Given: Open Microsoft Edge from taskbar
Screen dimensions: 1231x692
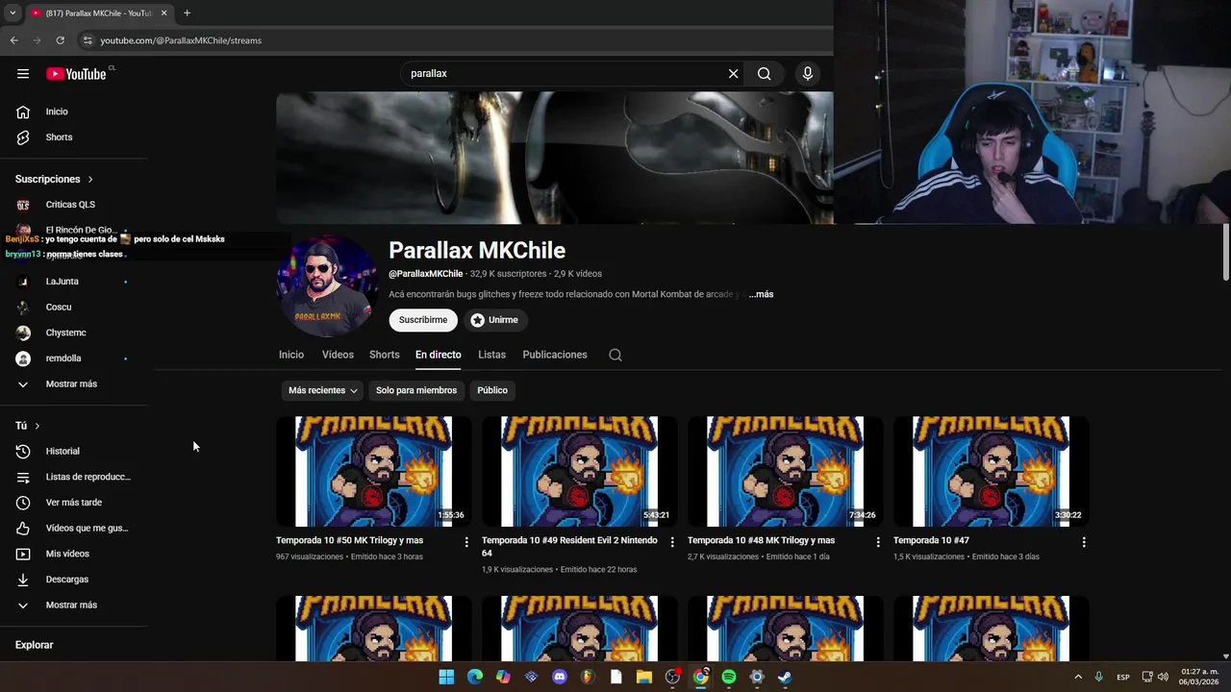Looking at the screenshot, I should click(x=474, y=677).
